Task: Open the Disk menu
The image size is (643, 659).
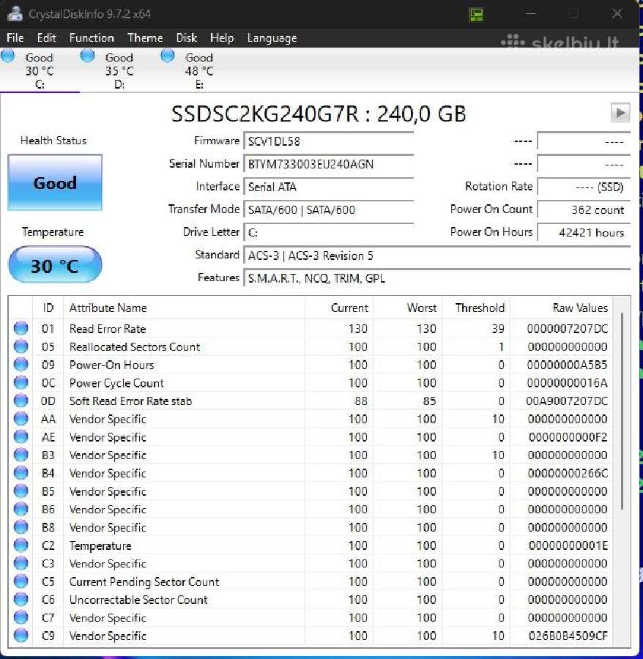Action: point(187,38)
